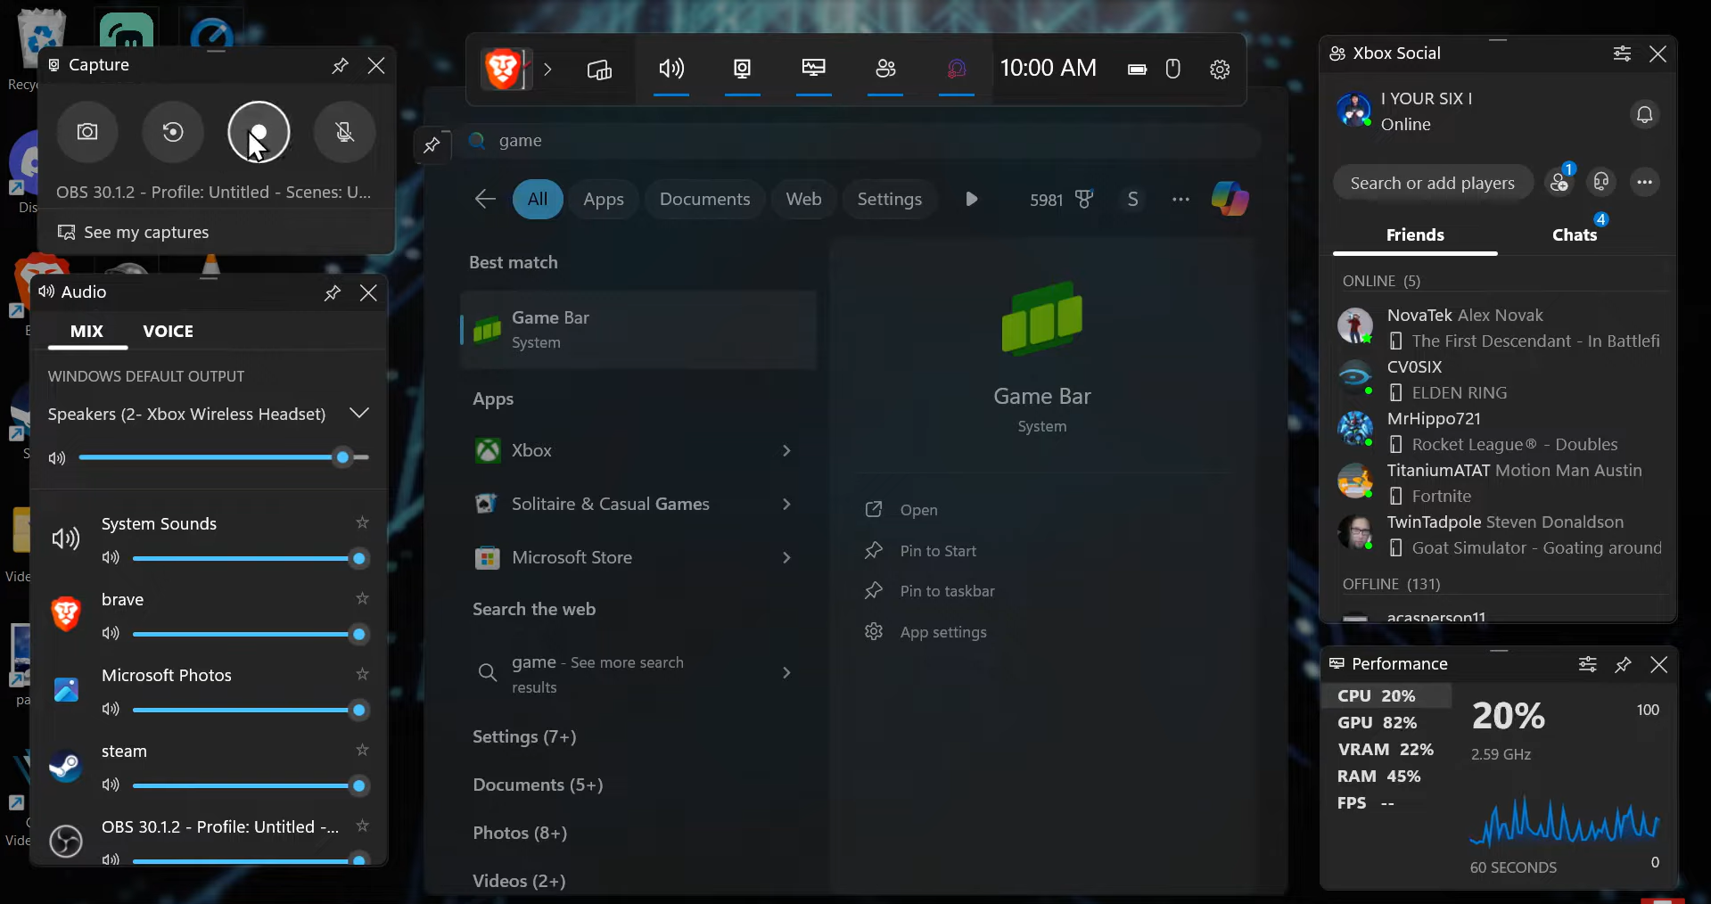1711x904 pixels.
Task: Open the Xbox Social notifications bell
Action: 1644,114
